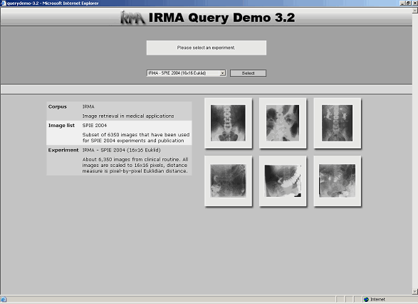Click the scrollbar down arrow
This screenshot has width=418, height=304.
(x=415, y=292)
